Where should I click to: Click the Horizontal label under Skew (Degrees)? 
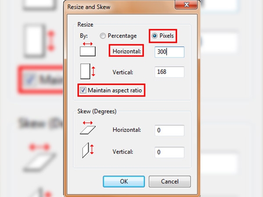127,130
